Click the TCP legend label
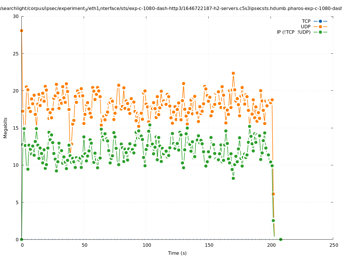 click(x=306, y=21)
